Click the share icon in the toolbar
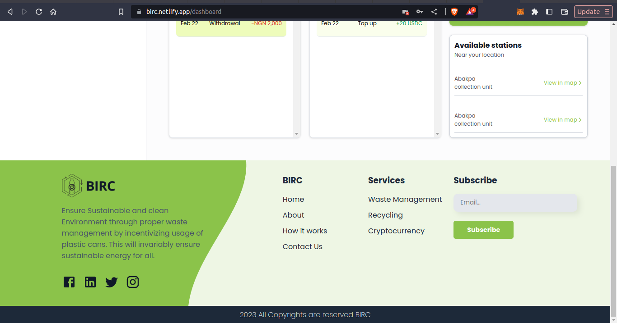The height and width of the screenshot is (323, 617). point(434,11)
